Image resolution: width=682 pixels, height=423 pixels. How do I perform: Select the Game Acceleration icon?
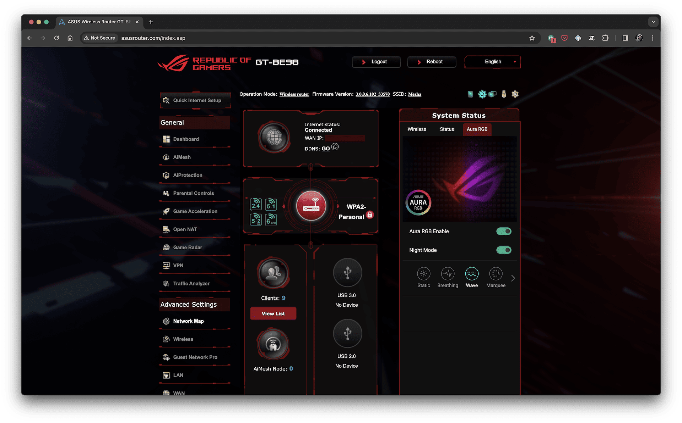[166, 211]
